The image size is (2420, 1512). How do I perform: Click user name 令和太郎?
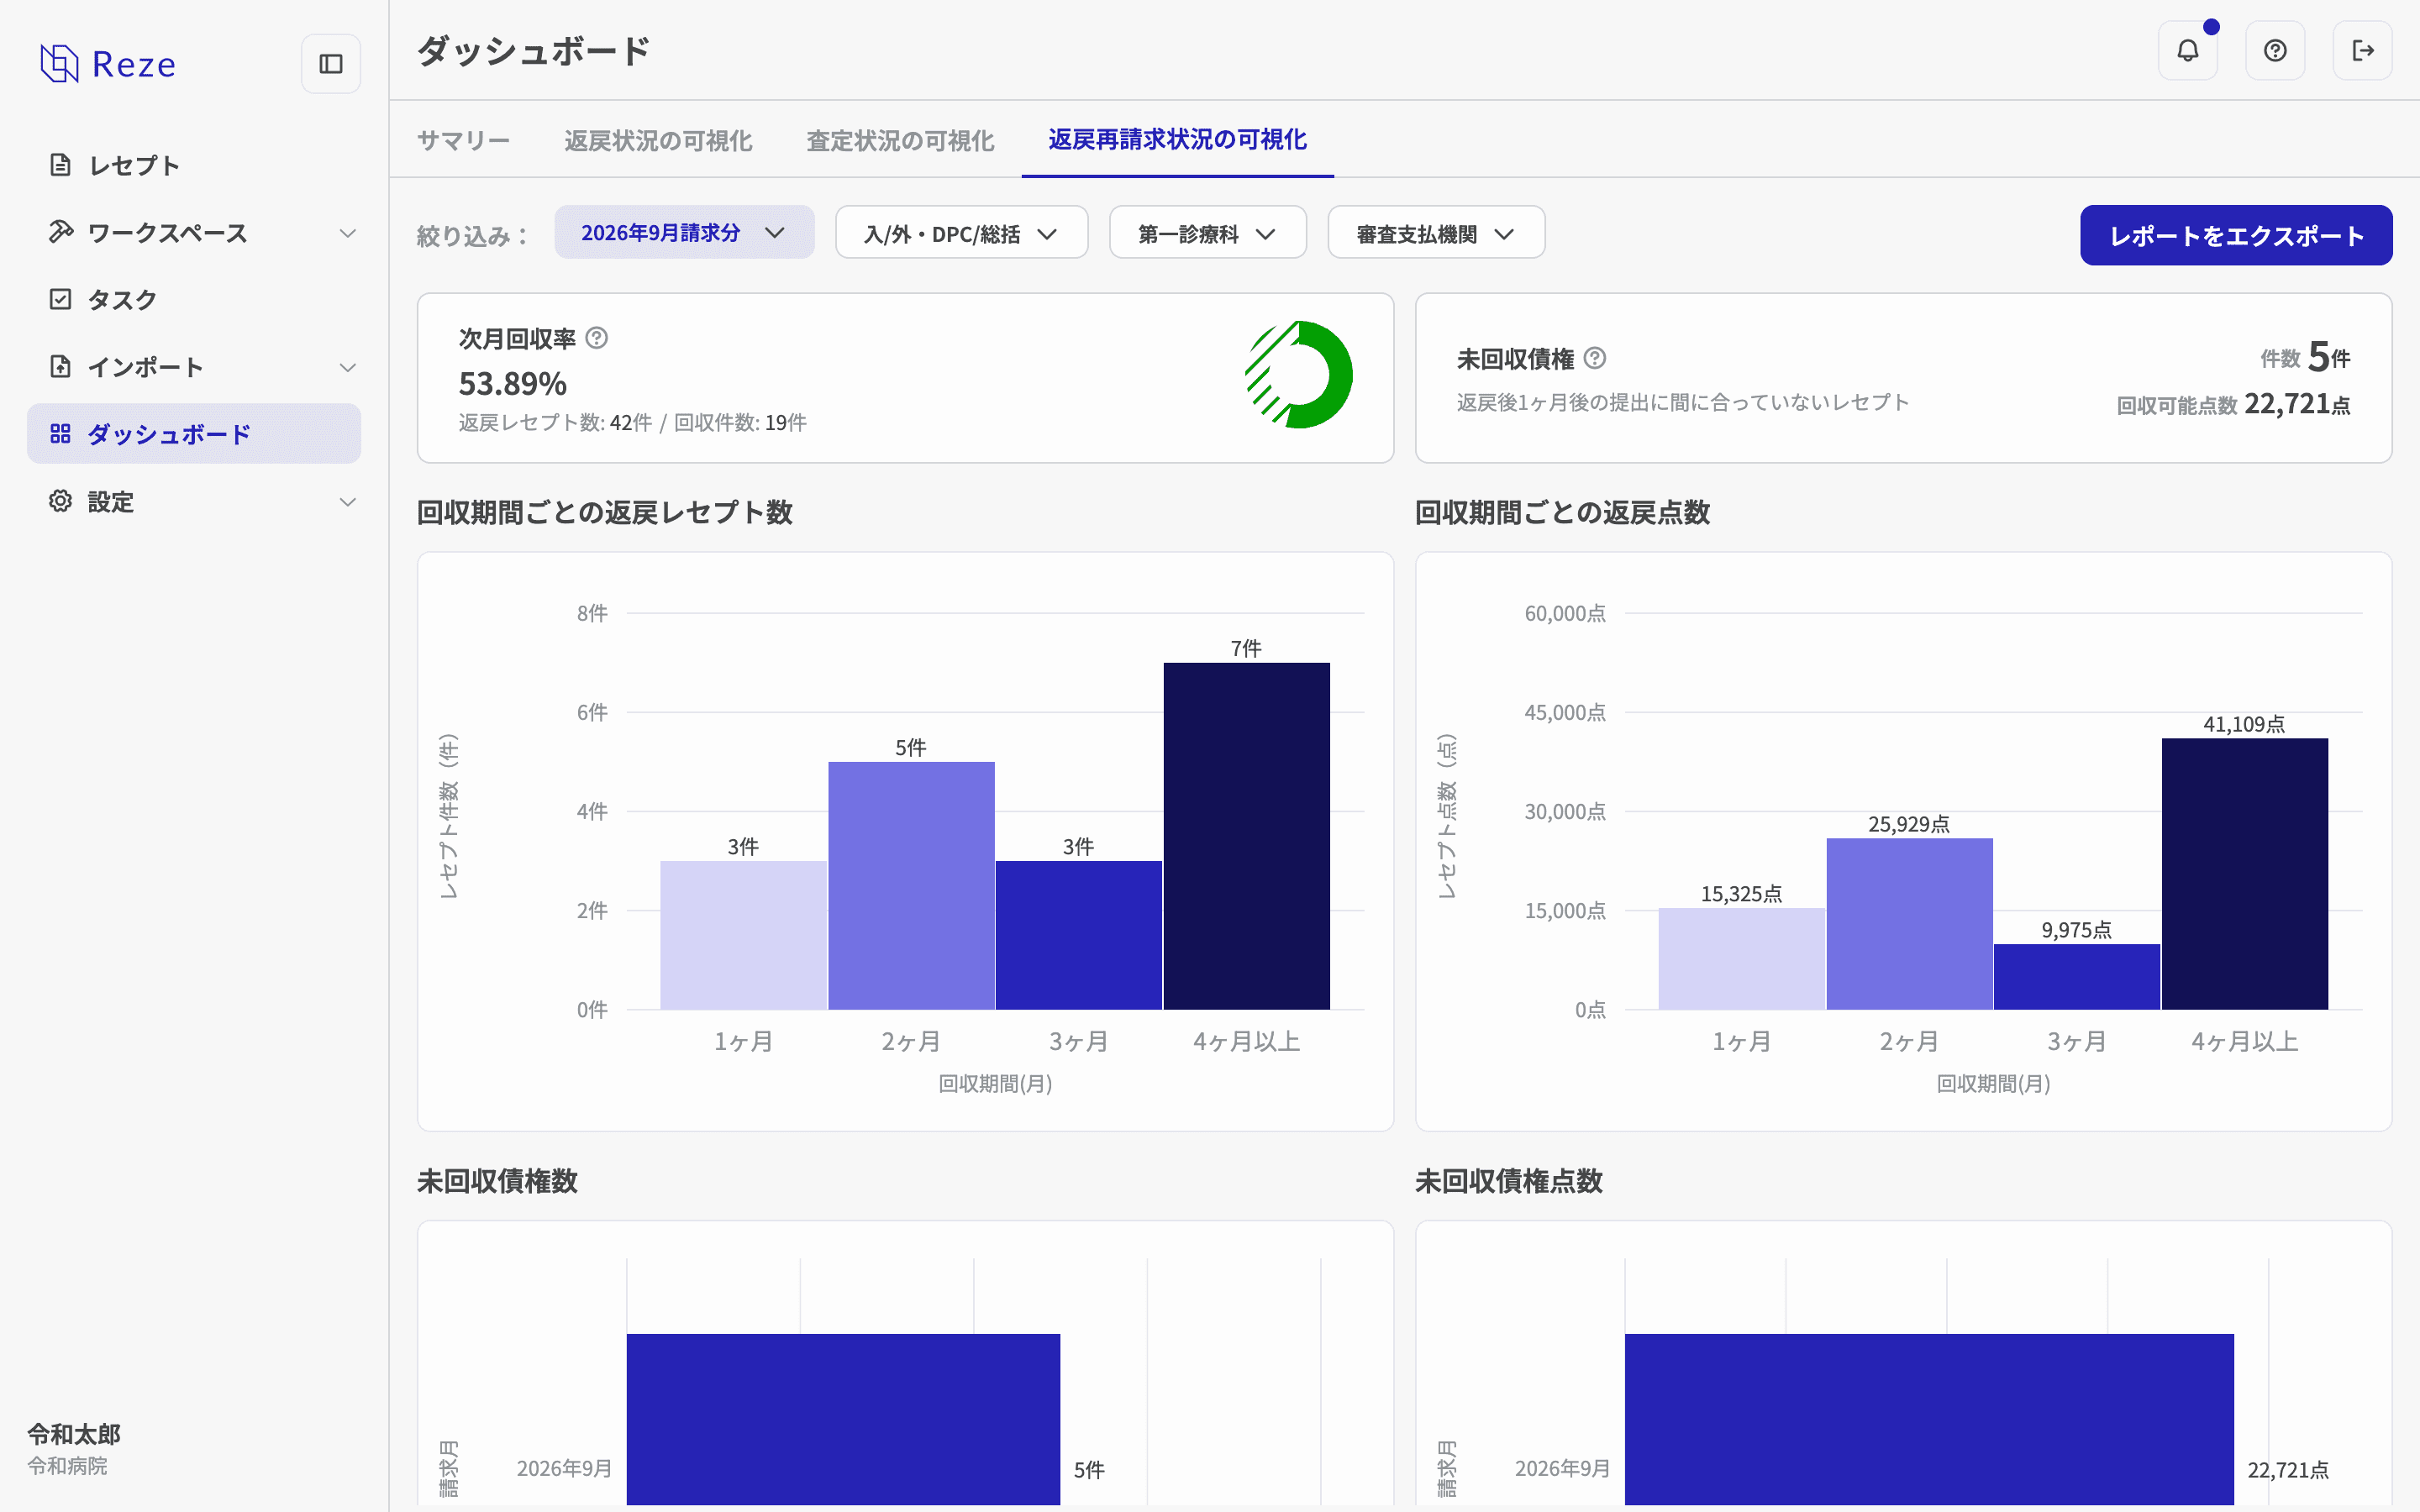[74, 1433]
